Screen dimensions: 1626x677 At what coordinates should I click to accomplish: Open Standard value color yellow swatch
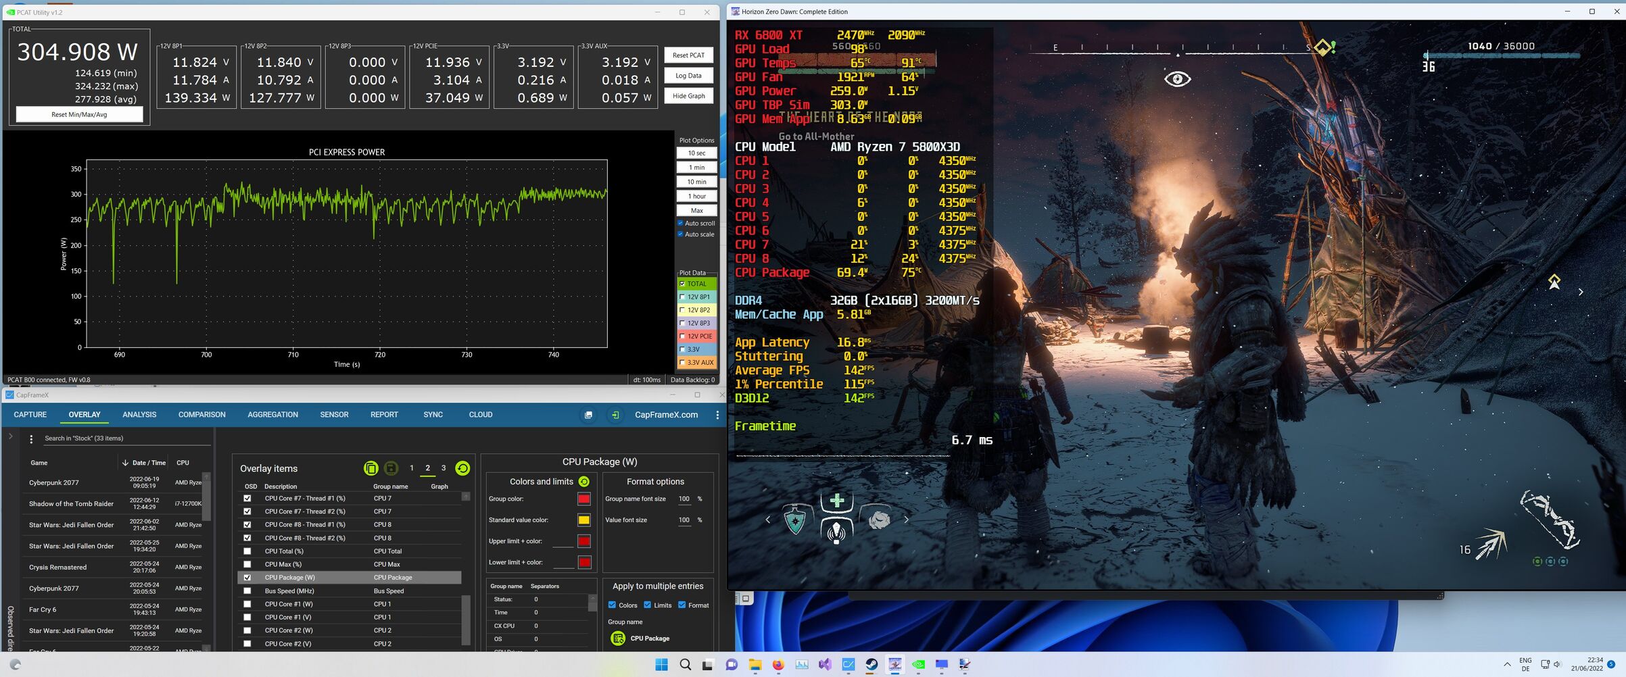(584, 520)
